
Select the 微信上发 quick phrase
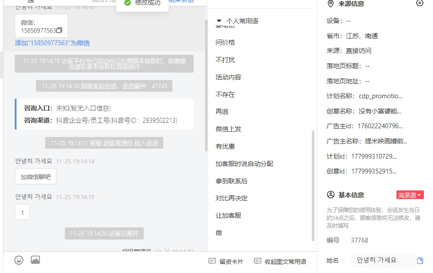(x=228, y=129)
